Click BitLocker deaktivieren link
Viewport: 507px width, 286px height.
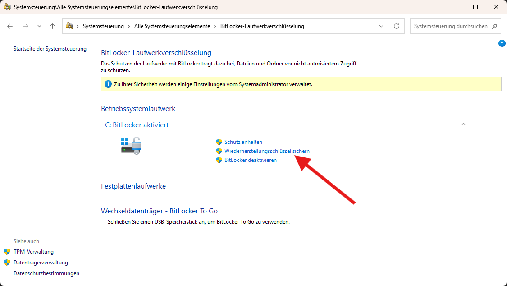pos(250,160)
